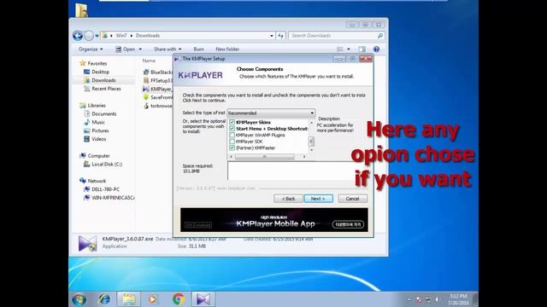
Task: Uncheck Start Menu + Desktop Shortcuts
Action: click(232, 129)
